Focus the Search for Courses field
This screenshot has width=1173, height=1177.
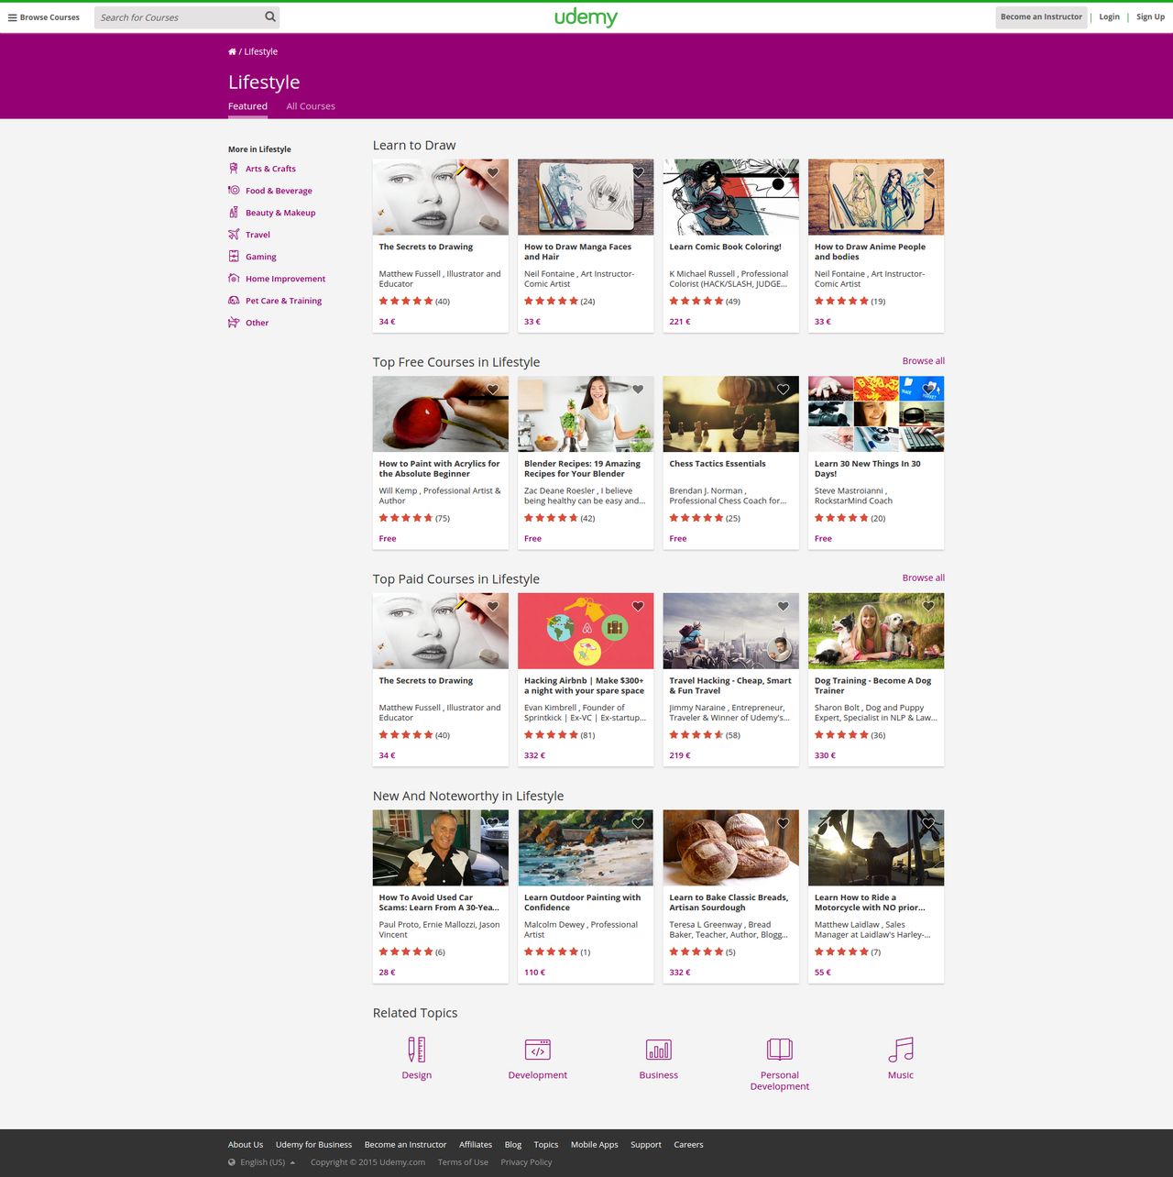click(x=179, y=16)
